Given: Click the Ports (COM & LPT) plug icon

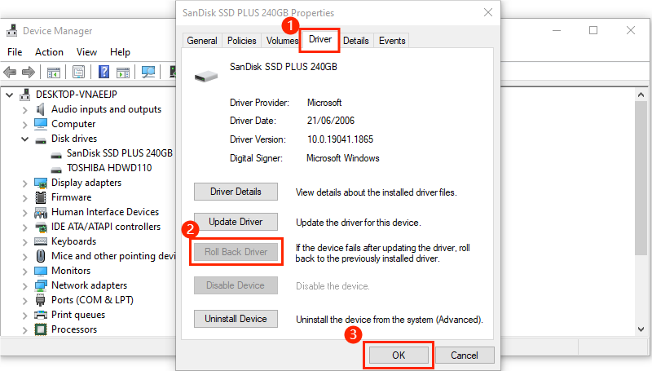Looking at the screenshot, I should (x=40, y=300).
